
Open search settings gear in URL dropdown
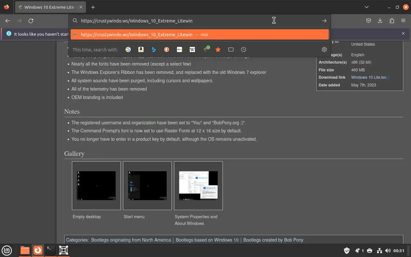click(x=324, y=49)
